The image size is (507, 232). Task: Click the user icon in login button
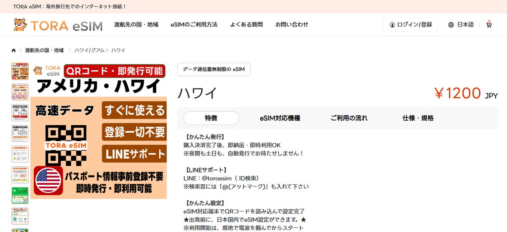pyautogui.click(x=392, y=25)
